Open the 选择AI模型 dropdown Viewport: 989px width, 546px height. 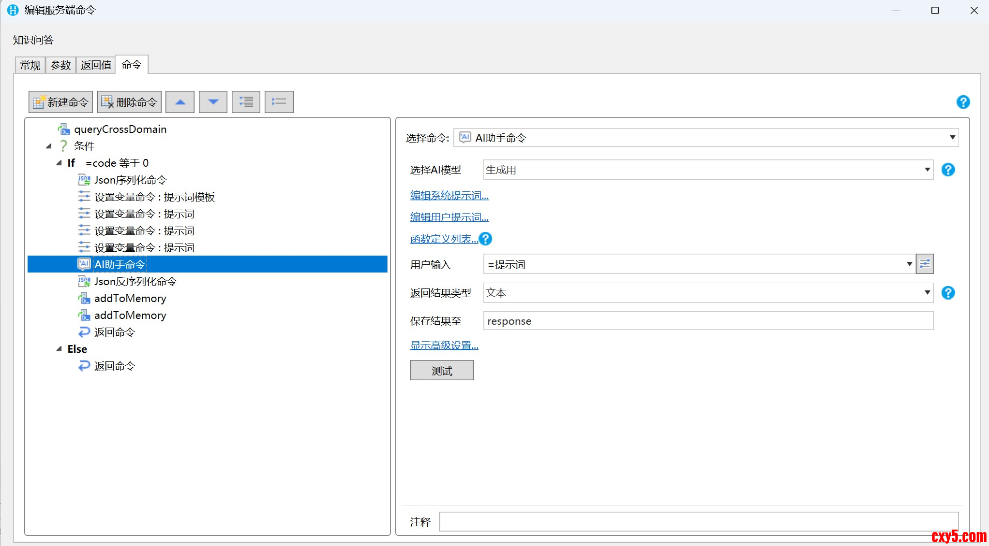click(x=927, y=170)
